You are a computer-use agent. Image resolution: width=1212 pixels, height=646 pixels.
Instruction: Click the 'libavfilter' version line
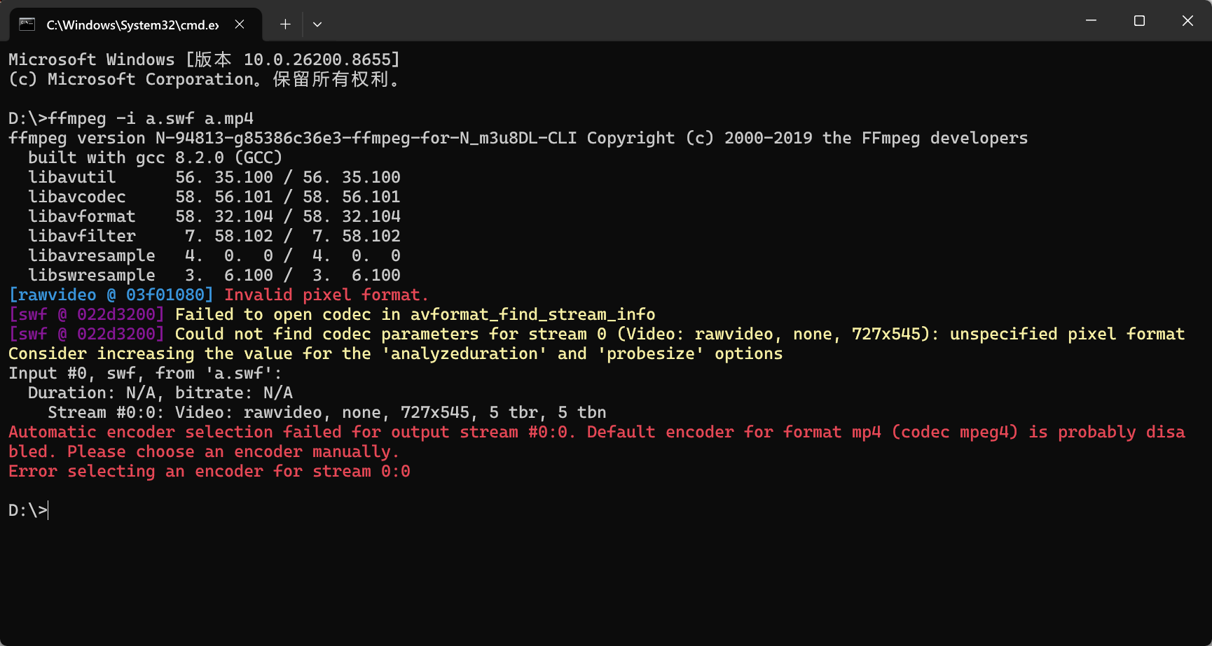(214, 236)
